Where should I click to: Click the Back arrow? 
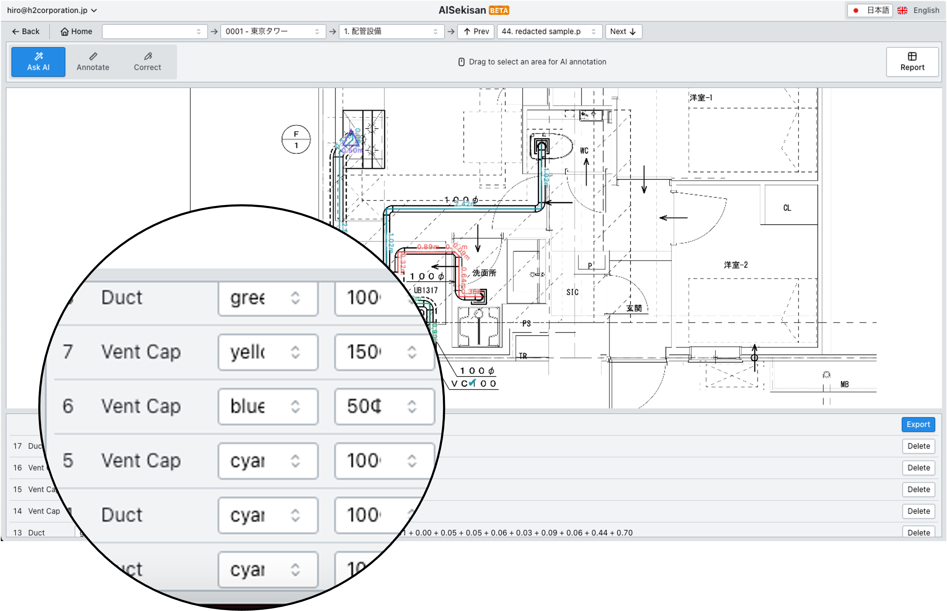16,31
